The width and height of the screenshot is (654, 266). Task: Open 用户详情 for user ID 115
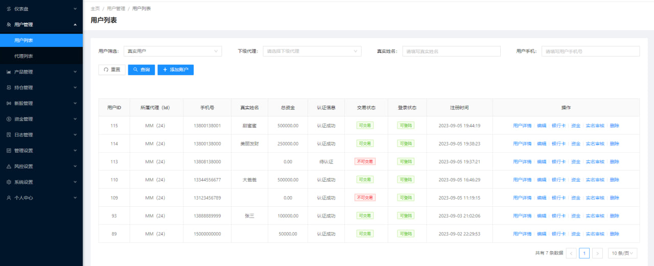click(x=522, y=126)
